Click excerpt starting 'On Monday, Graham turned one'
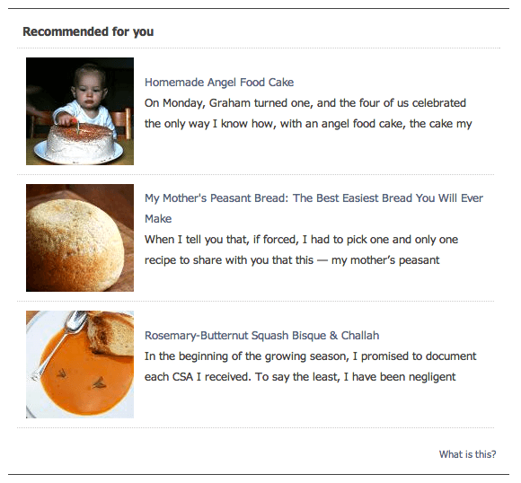 [308, 113]
